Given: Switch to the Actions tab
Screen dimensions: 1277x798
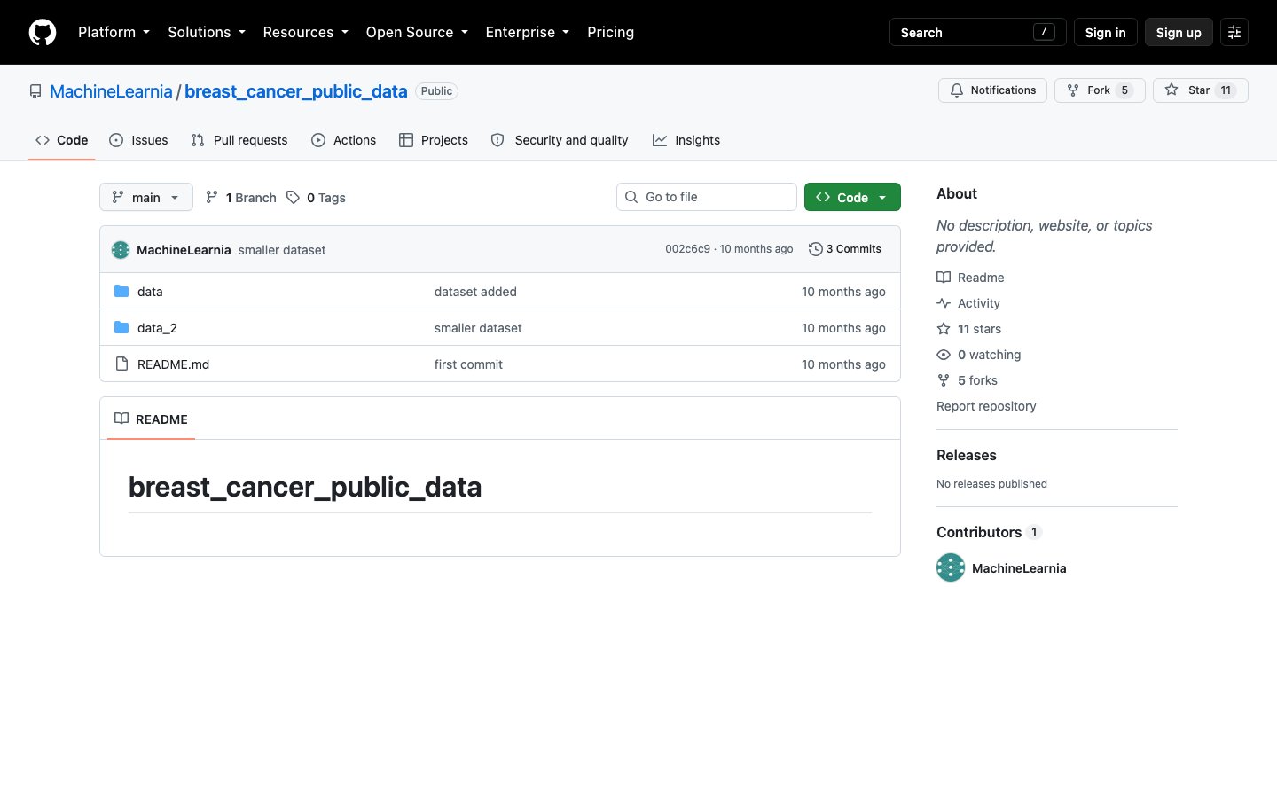Looking at the screenshot, I should point(344,140).
